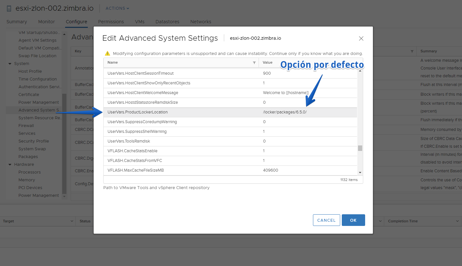Click up arrow of sidebar scrollbar
The image size is (462, 266).
tap(64, 34)
